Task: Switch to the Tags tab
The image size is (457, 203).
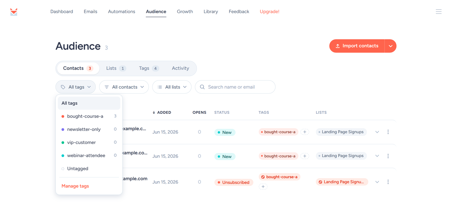Action: click(x=149, y=68)
